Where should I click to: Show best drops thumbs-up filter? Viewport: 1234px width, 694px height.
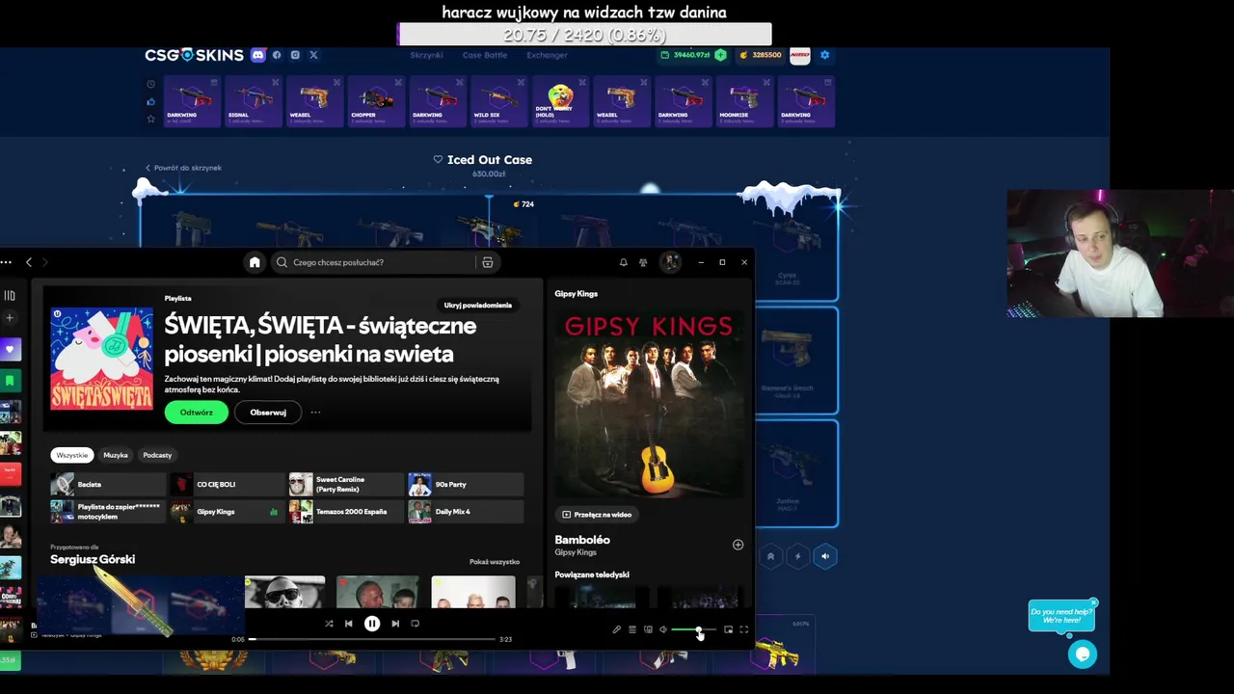click(x=150, y=101)
